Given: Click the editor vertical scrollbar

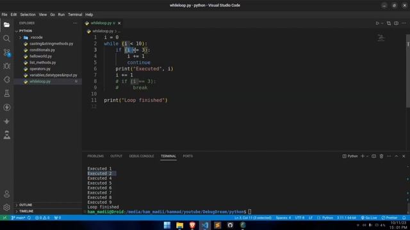Looking at the screenshot, I should click(x=407, y=70).
